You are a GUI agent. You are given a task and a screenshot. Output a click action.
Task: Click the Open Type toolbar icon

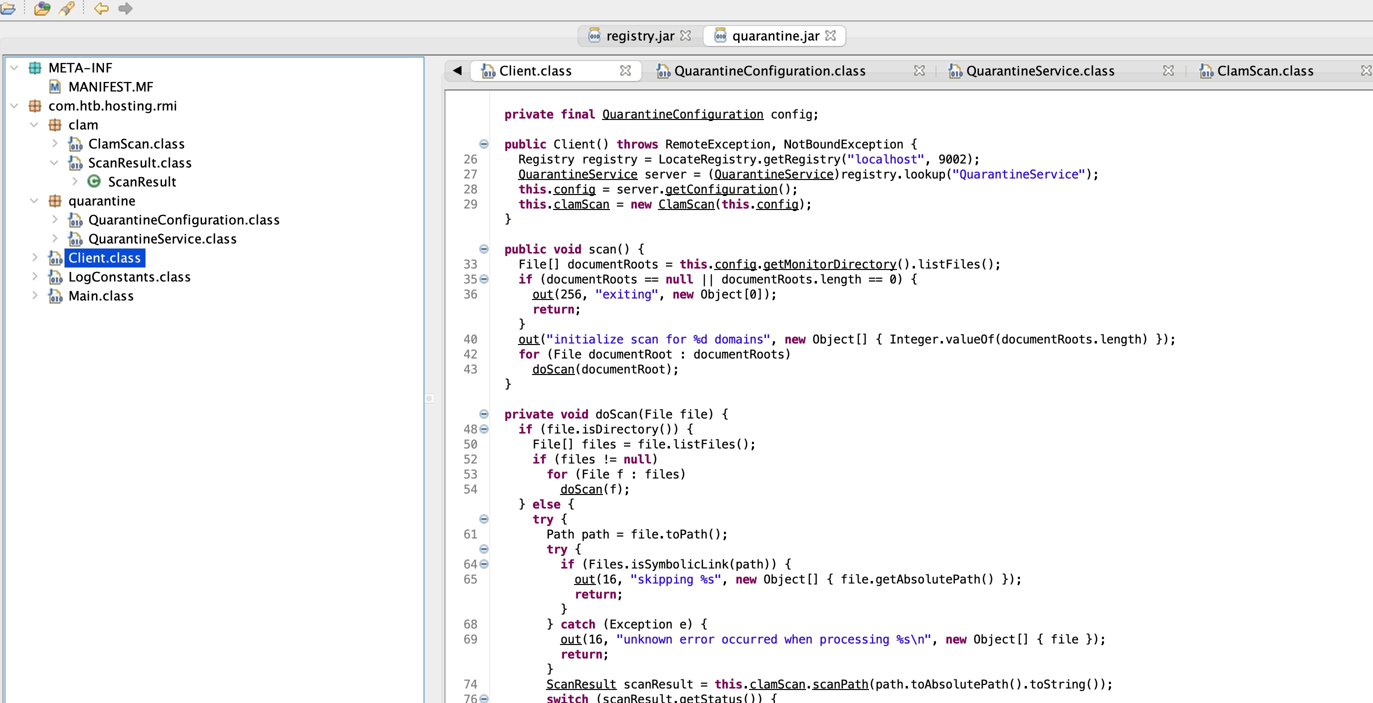42,8
